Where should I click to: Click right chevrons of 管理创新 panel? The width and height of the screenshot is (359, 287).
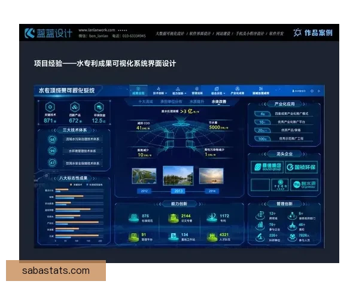305,204
